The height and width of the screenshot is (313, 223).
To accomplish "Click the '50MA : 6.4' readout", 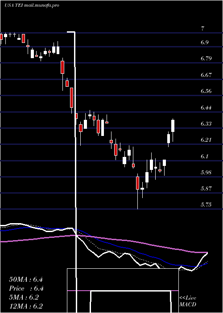I will click(x=26, y=279).
